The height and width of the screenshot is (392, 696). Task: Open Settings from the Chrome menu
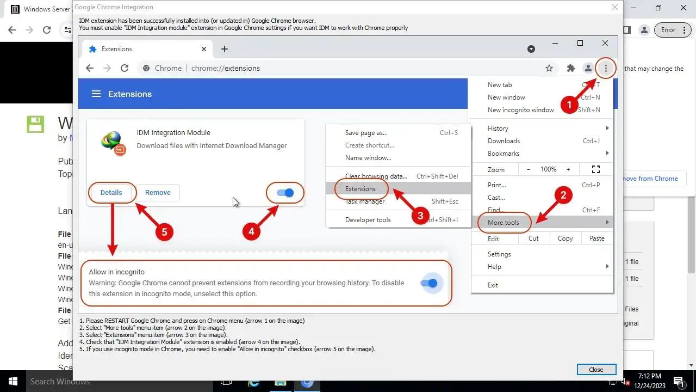pos(542,254)
